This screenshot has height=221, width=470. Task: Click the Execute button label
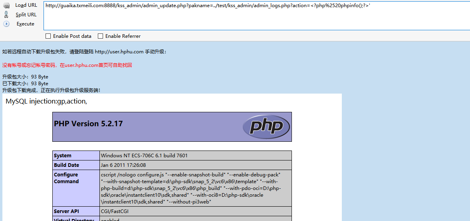(x=26, y=24)
